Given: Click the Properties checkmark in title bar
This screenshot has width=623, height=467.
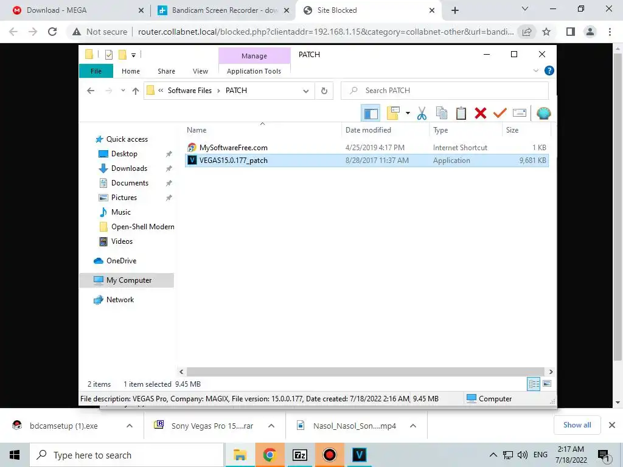Looking at the screenshot, I should point(108,54).
